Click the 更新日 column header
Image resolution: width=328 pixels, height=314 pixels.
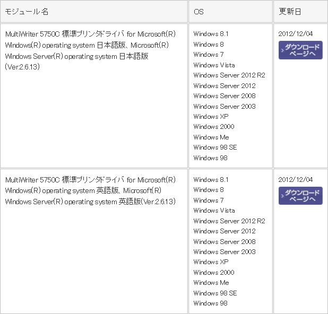pos(300,12)
